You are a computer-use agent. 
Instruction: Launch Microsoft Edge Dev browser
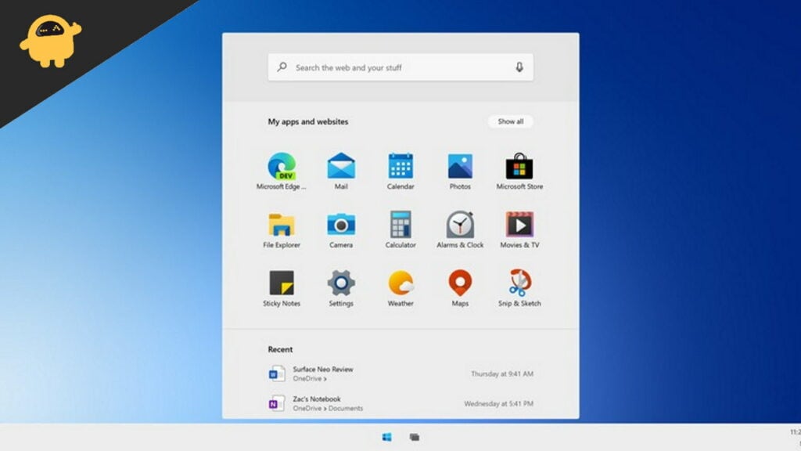click(281, 164)
